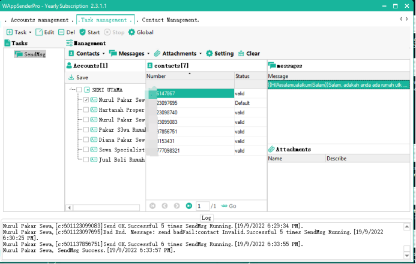The image size is (416, 264).
Task: Go to last contacts page
Action: (189, 206)
